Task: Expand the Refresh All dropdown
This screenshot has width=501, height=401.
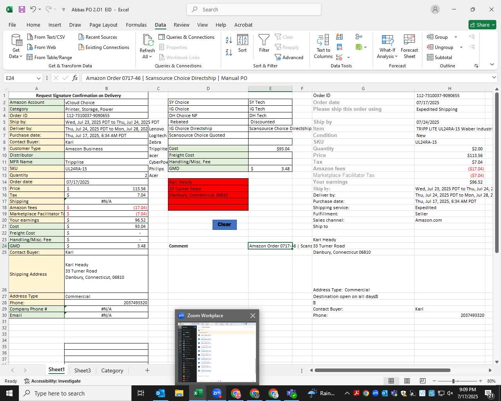Action: 150,57
